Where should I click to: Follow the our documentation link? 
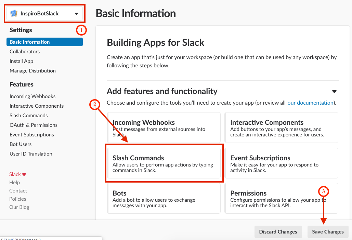[310, 103]
